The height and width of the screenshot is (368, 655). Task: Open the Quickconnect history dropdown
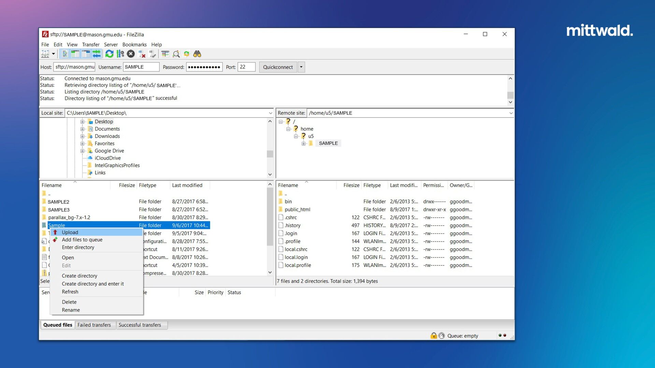pyautogui.click(x=301, y=67)
